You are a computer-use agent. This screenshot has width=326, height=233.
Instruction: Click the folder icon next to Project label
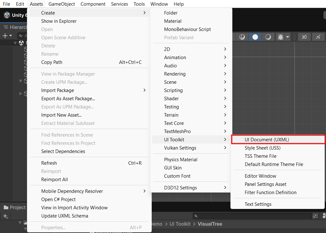[x=6, y=207]
